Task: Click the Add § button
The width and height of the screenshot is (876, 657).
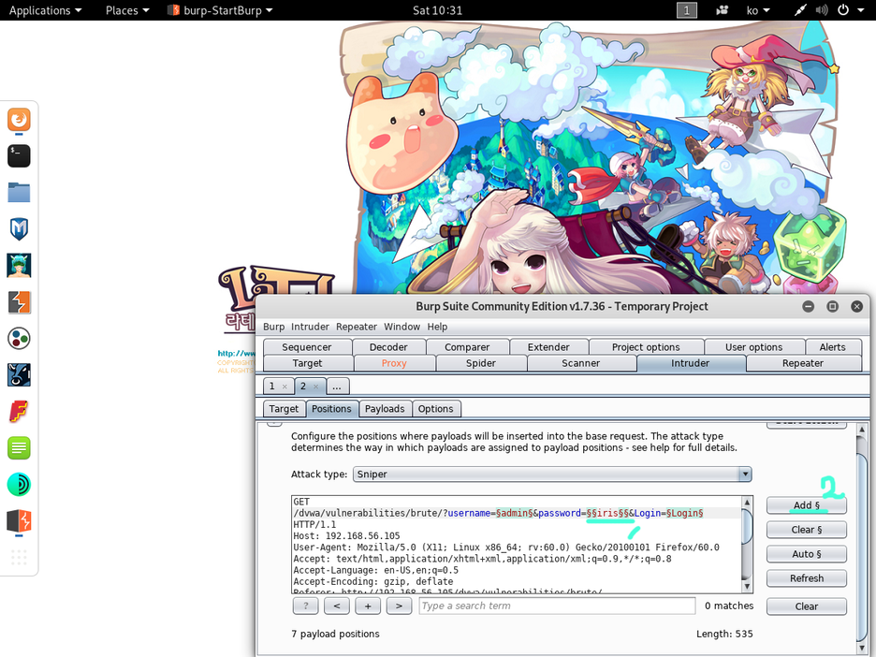Action: point(807,505)
